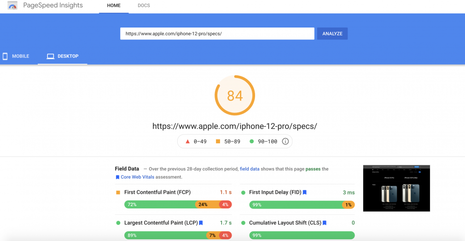Click the '1.7 s' LCP value
Viewport: 465px width, 241px height.
[x=226, y=223]
